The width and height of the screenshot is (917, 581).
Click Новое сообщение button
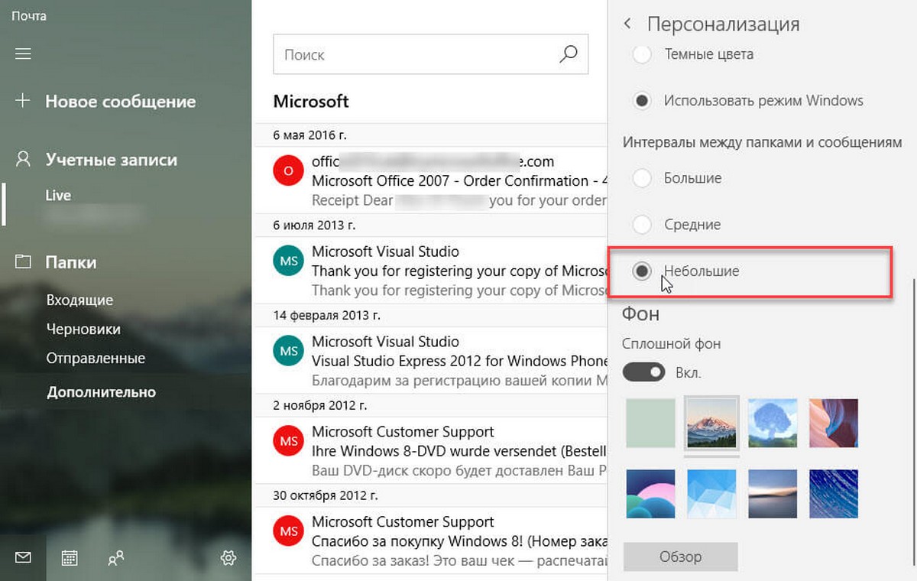120,101
